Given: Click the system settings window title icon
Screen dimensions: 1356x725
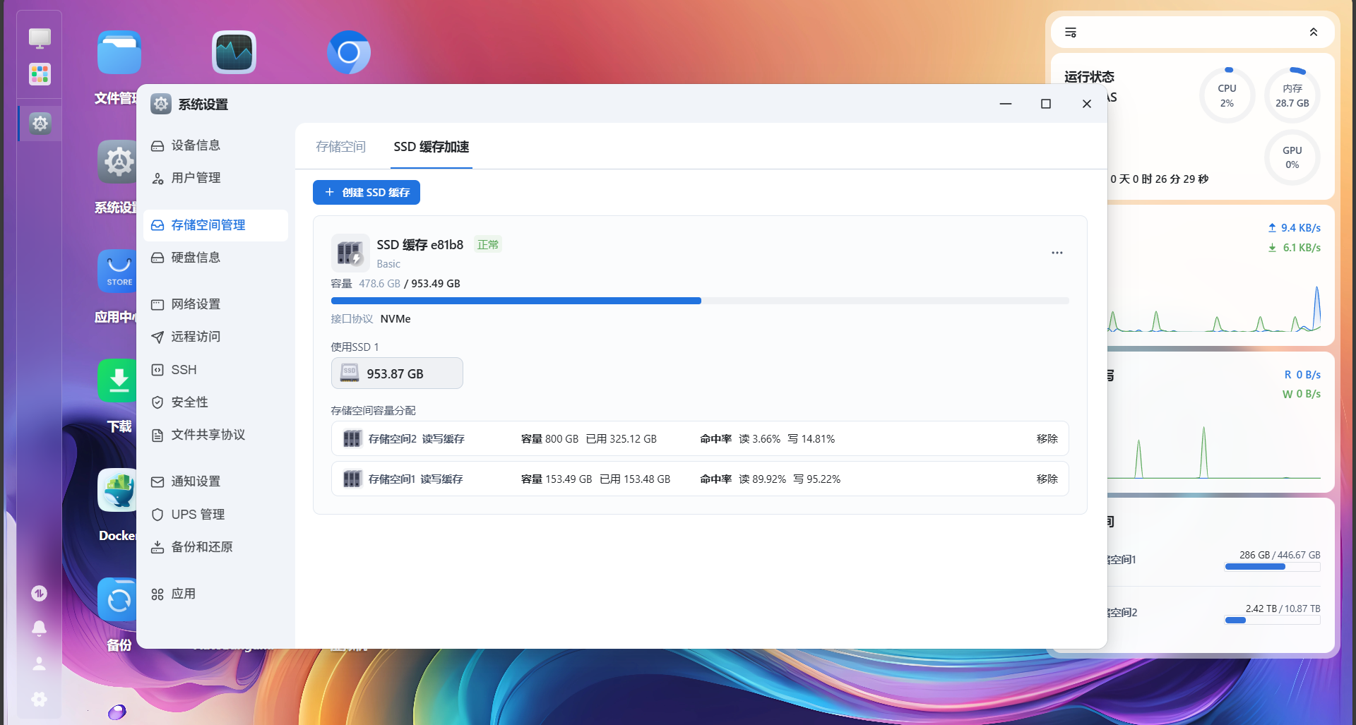Looking at the screenshot, I should (x=161, y=104).
